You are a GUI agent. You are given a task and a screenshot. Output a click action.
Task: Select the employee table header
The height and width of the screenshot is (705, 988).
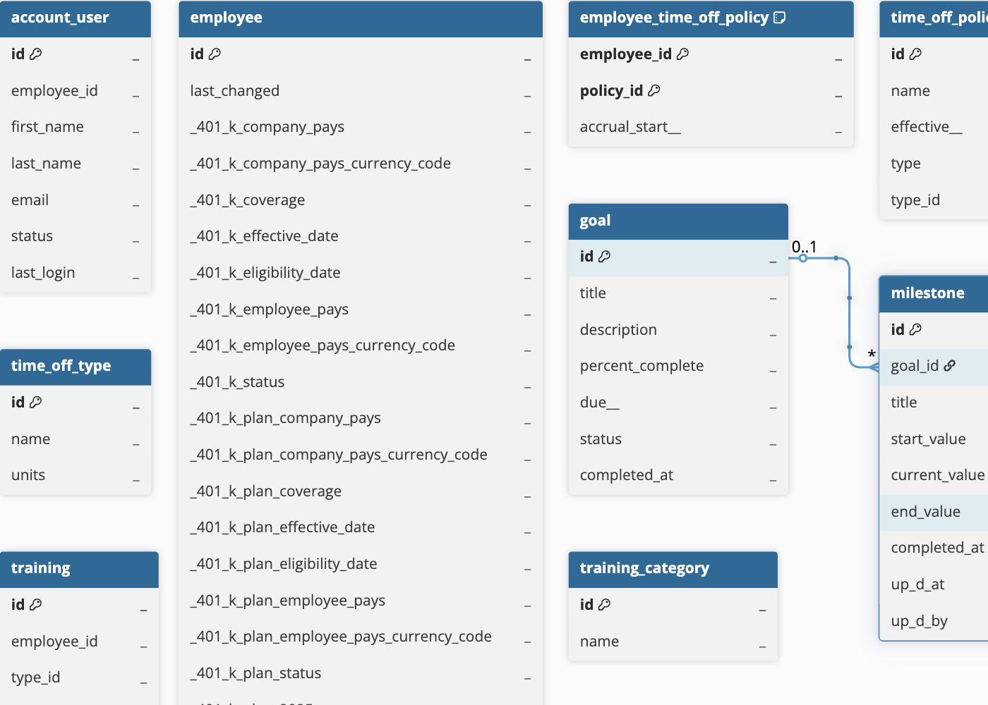[x=361, y=18]
